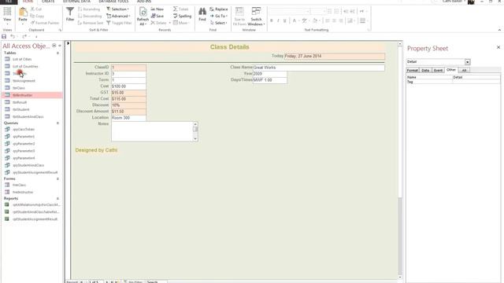Click the Totals sigma command
This screenshot has height=283, width=504.
[181, 9]
